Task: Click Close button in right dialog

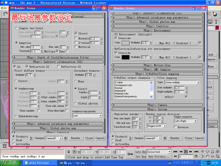Action: (x=188, y=138)
